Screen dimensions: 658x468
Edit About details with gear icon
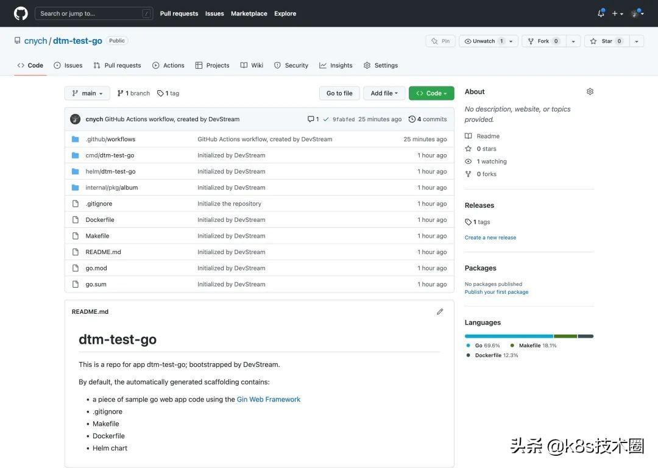(x=590, y=91)
